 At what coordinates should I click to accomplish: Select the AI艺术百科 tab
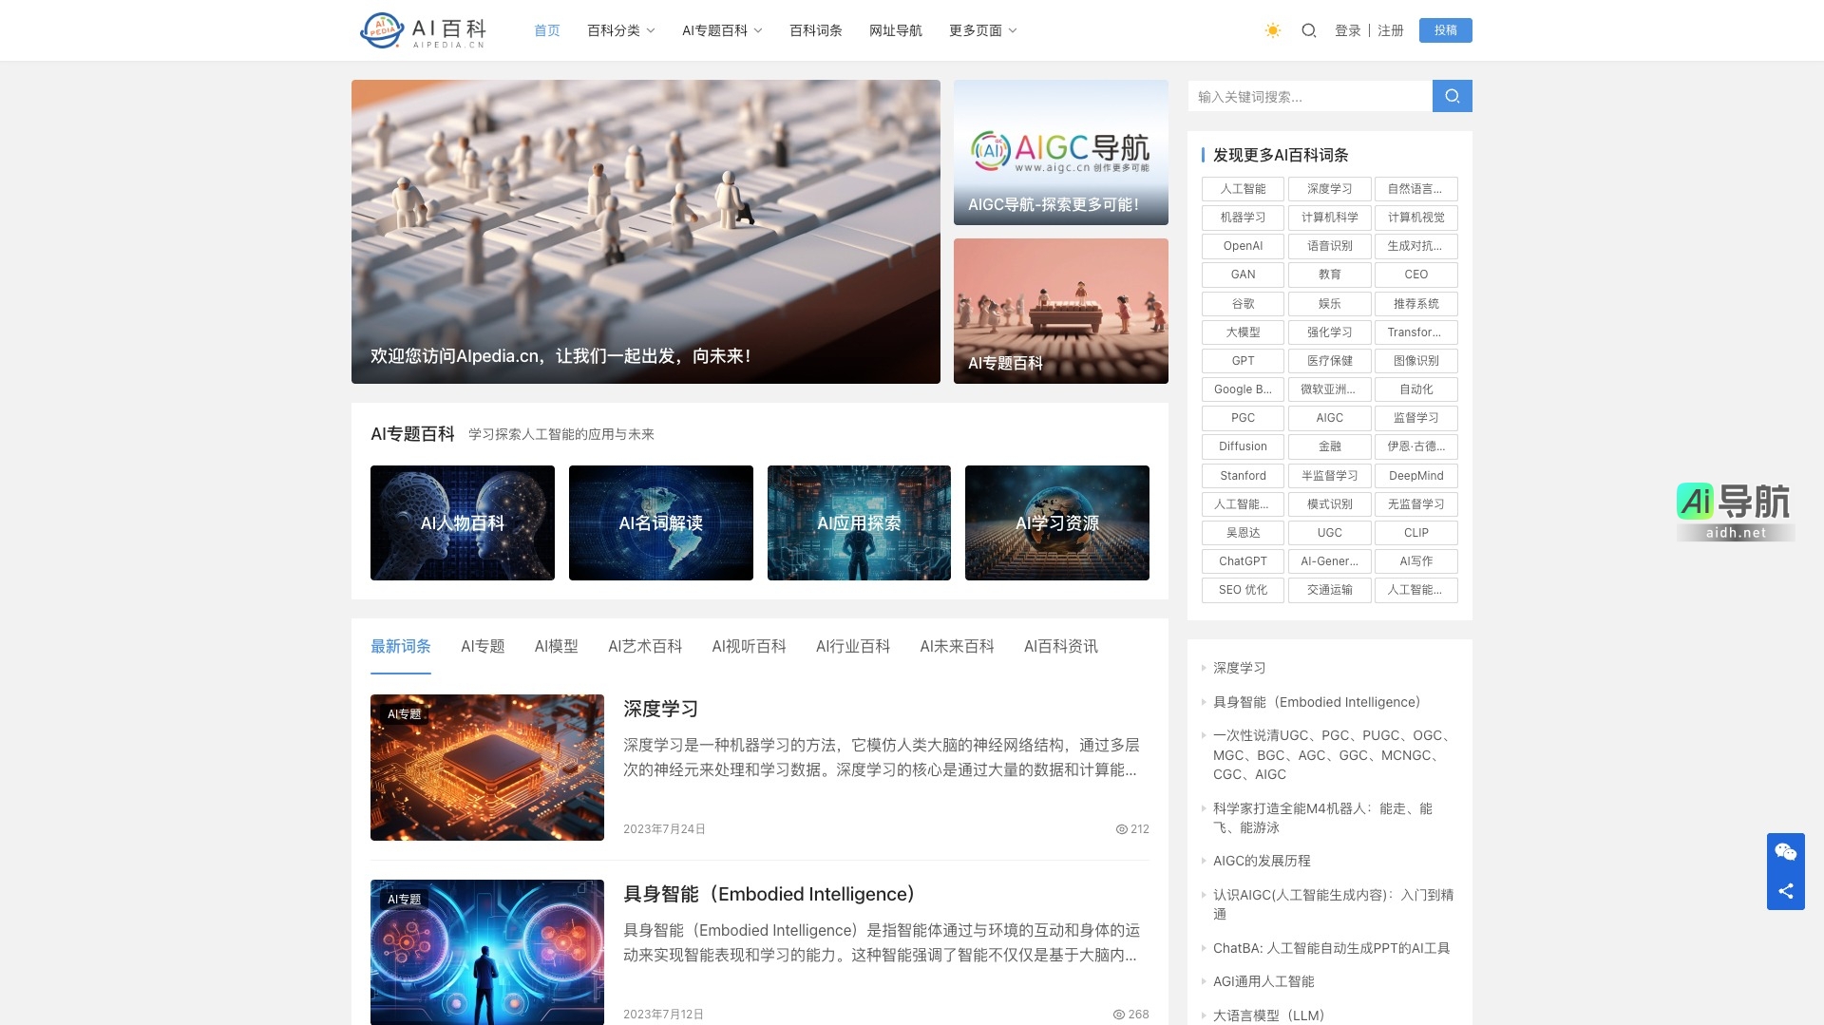[644, 646]
